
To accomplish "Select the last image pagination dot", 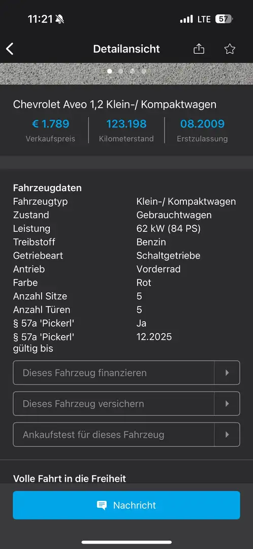I will [143, 71].
